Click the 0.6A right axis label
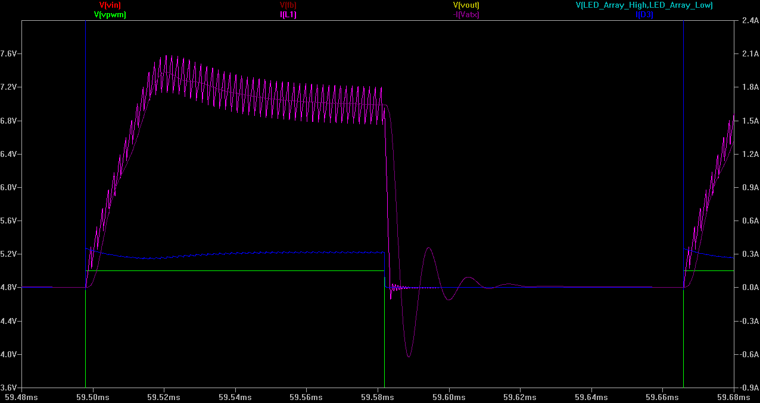This screenshot has height=403, width=760. 750,221
